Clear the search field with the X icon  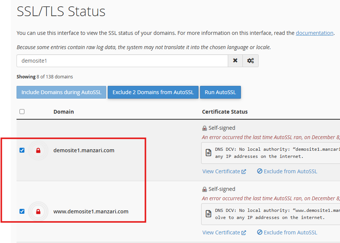[x=235, y=61]
